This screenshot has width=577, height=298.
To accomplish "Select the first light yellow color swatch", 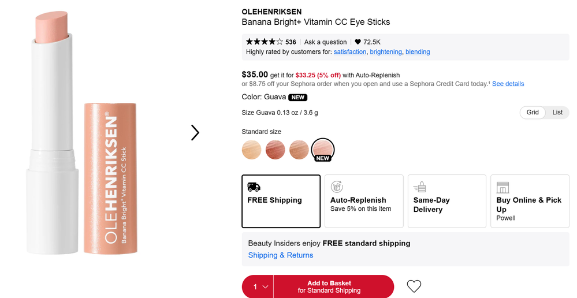I will (251, 150).
